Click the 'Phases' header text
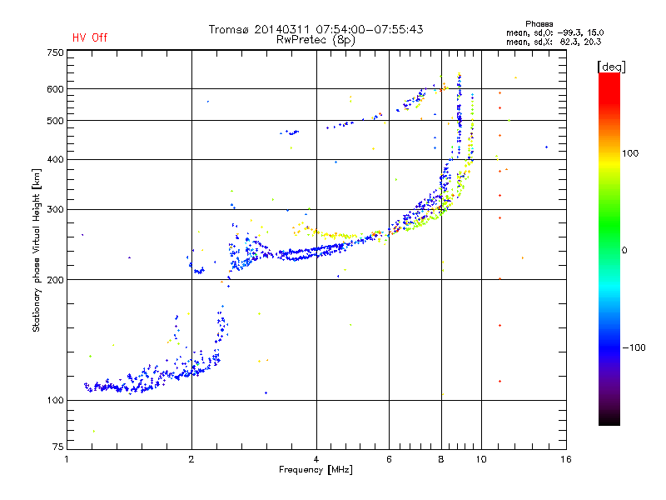The width and height of the screenshot is (666, 500). tap(539, 24)
